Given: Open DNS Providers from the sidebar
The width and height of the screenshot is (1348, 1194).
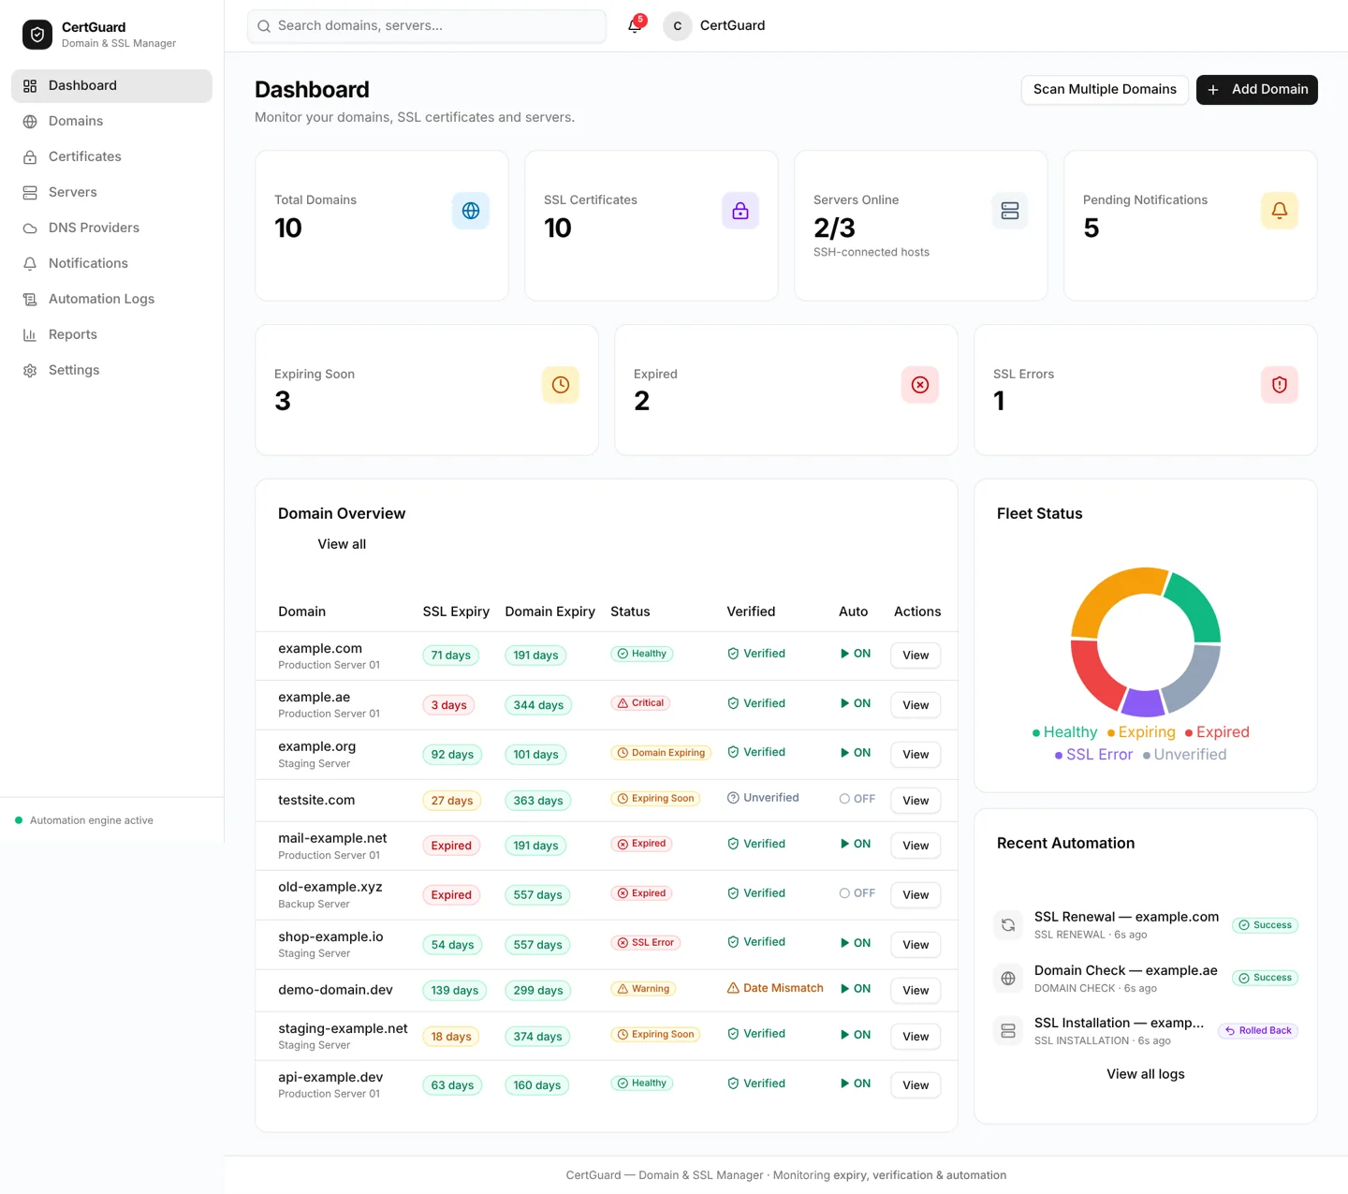Looking at the screenshot, I should click(x=112, y=228).
